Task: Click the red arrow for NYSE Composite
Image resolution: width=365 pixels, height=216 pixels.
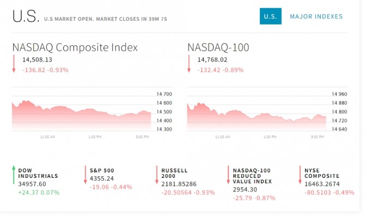Action: coord(300,175)
